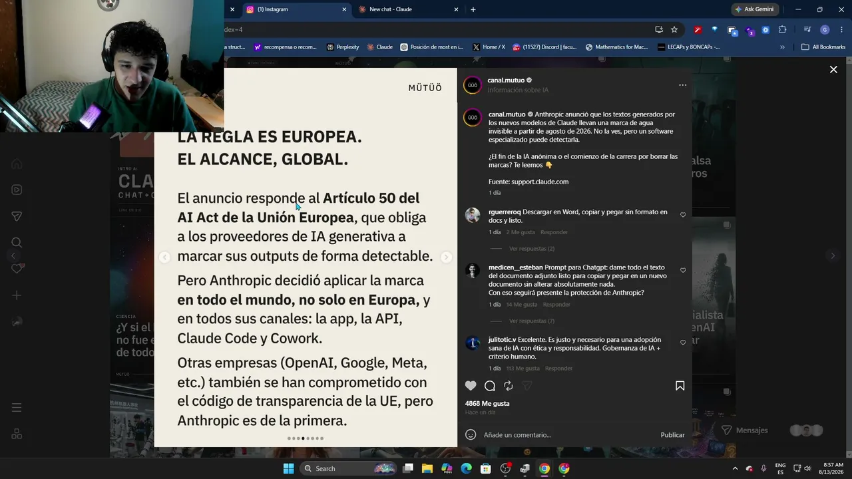The image size is (852, 479).
Task: Save the post with the bookmark icon
Action: (680, 386)
